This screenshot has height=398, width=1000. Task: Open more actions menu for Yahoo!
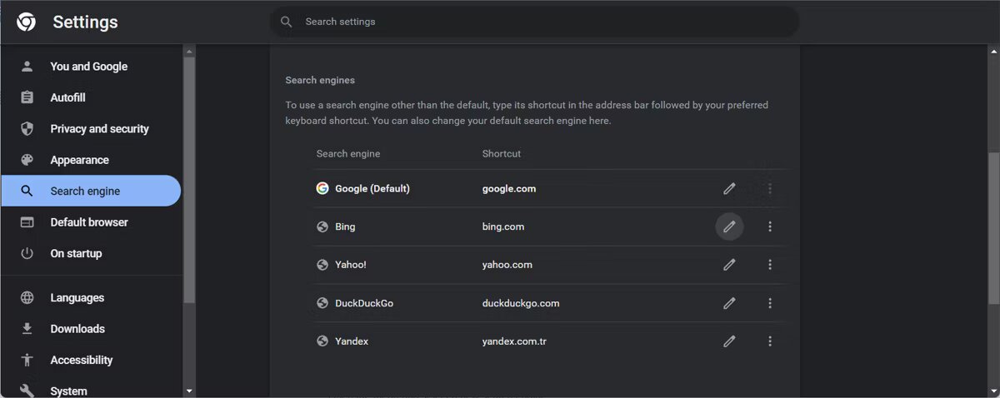[770, 265]
